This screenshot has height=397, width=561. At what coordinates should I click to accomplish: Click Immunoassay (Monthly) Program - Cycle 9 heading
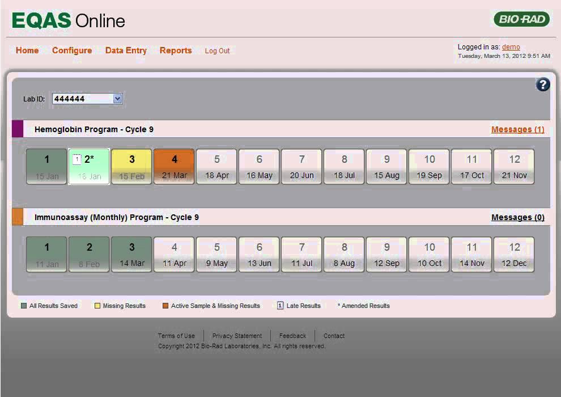click(117, 217)
